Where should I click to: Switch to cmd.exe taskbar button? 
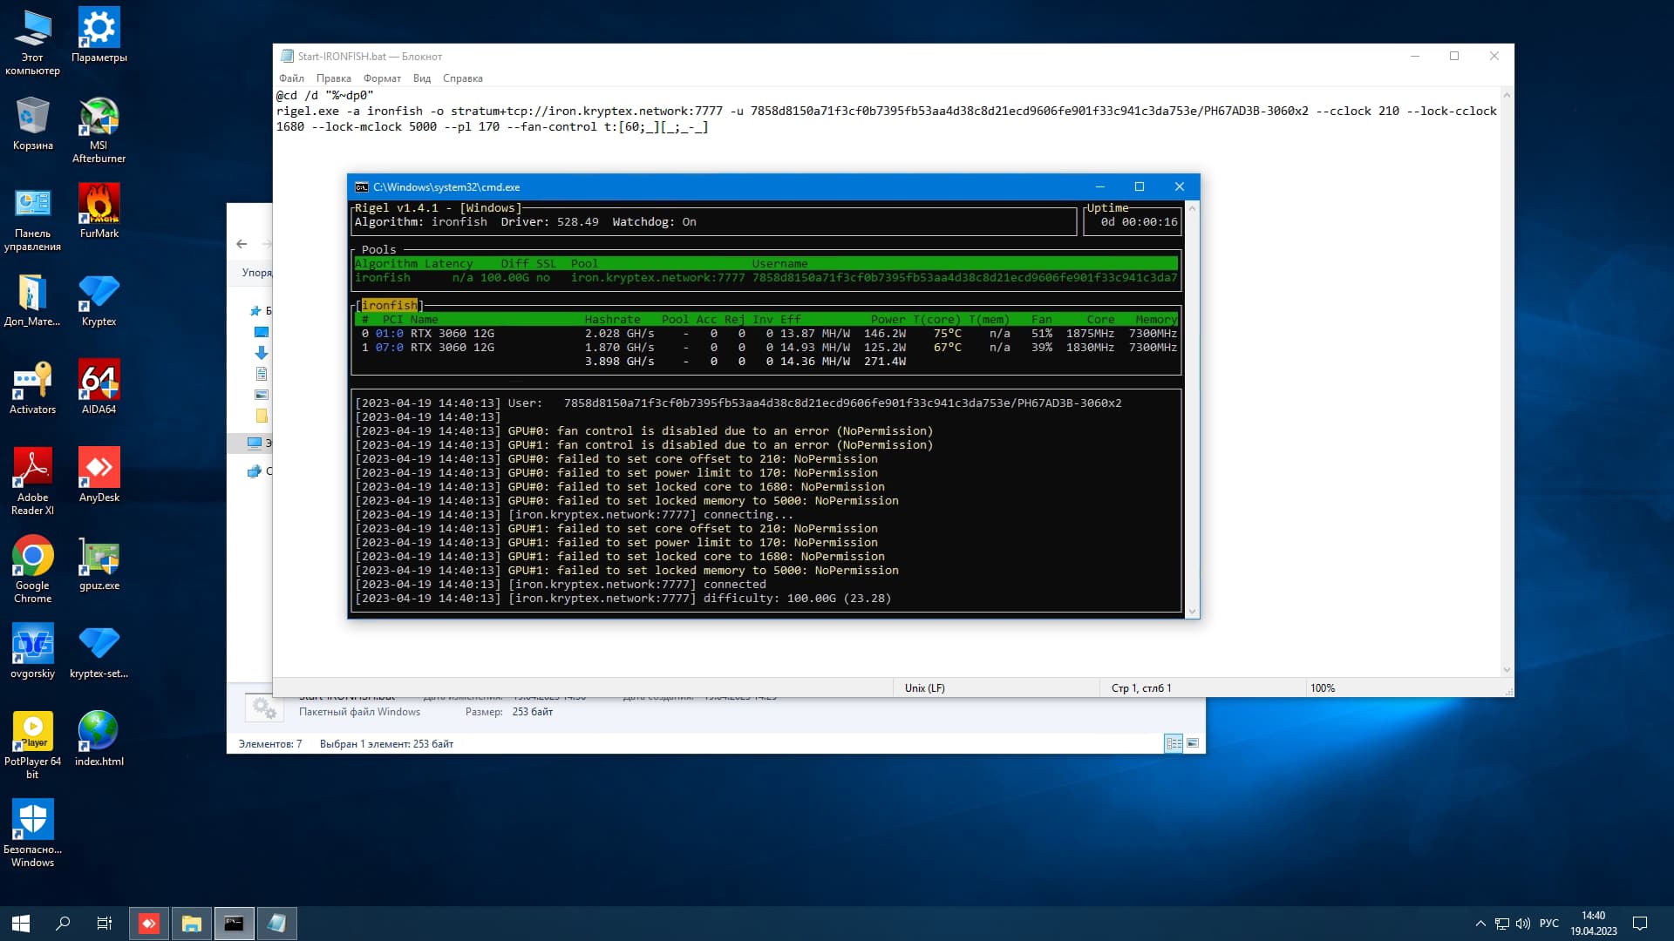click(x=234, y=924)
